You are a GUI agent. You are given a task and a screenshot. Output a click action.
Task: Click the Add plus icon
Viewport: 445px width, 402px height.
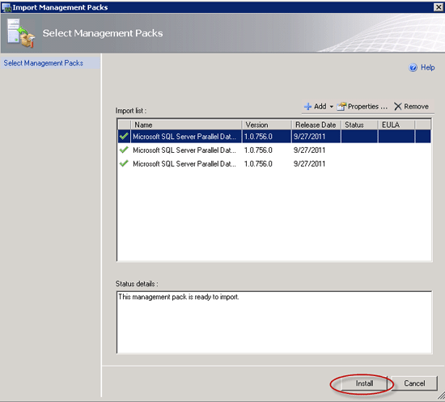click(x=307, y=107)
